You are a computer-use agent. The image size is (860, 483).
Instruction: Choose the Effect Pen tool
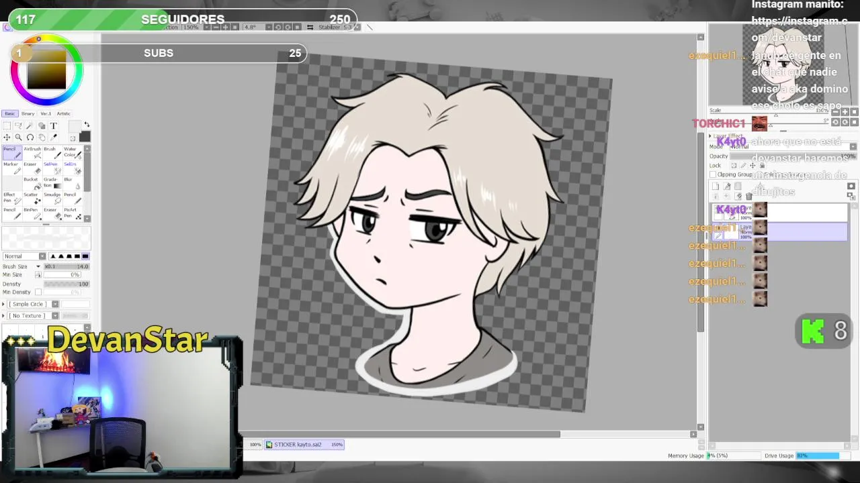(12, 199)
